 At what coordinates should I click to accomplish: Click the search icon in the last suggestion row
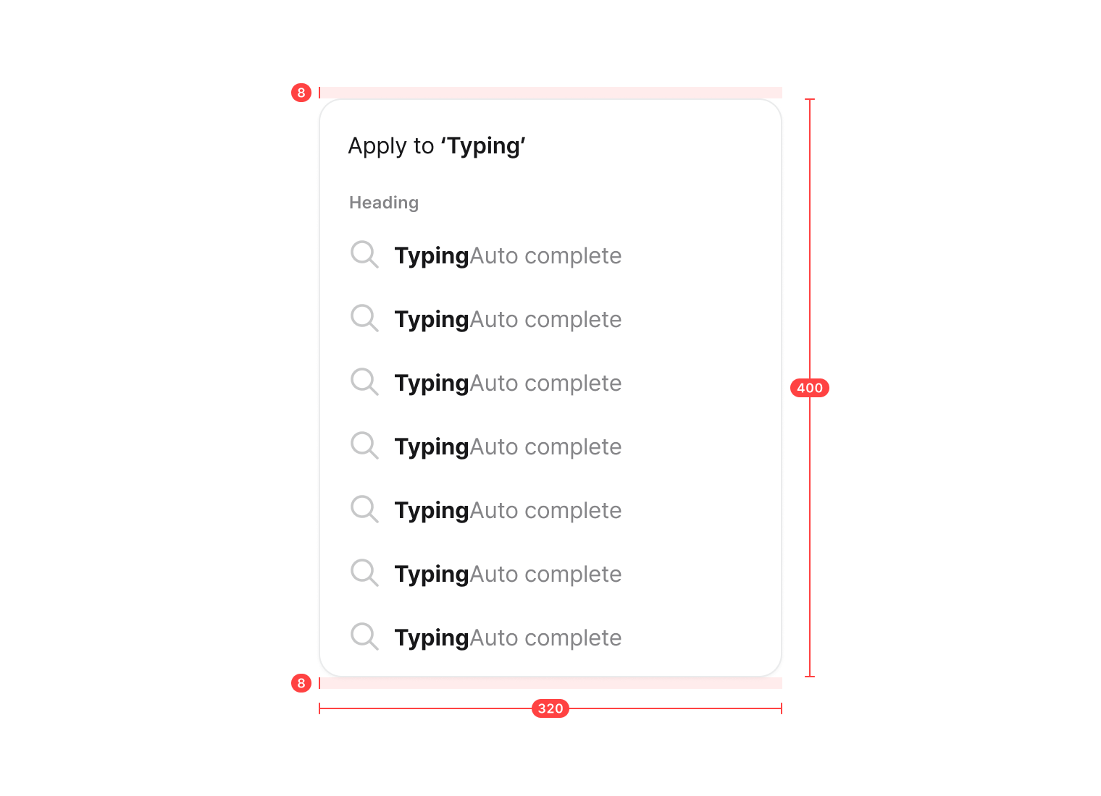click(x=364, y=637)
